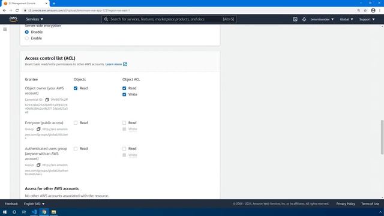This screenshot has width=384, height=216.
Task: Click the Access for other AWS accounts heading
Action: coord(52,188)
